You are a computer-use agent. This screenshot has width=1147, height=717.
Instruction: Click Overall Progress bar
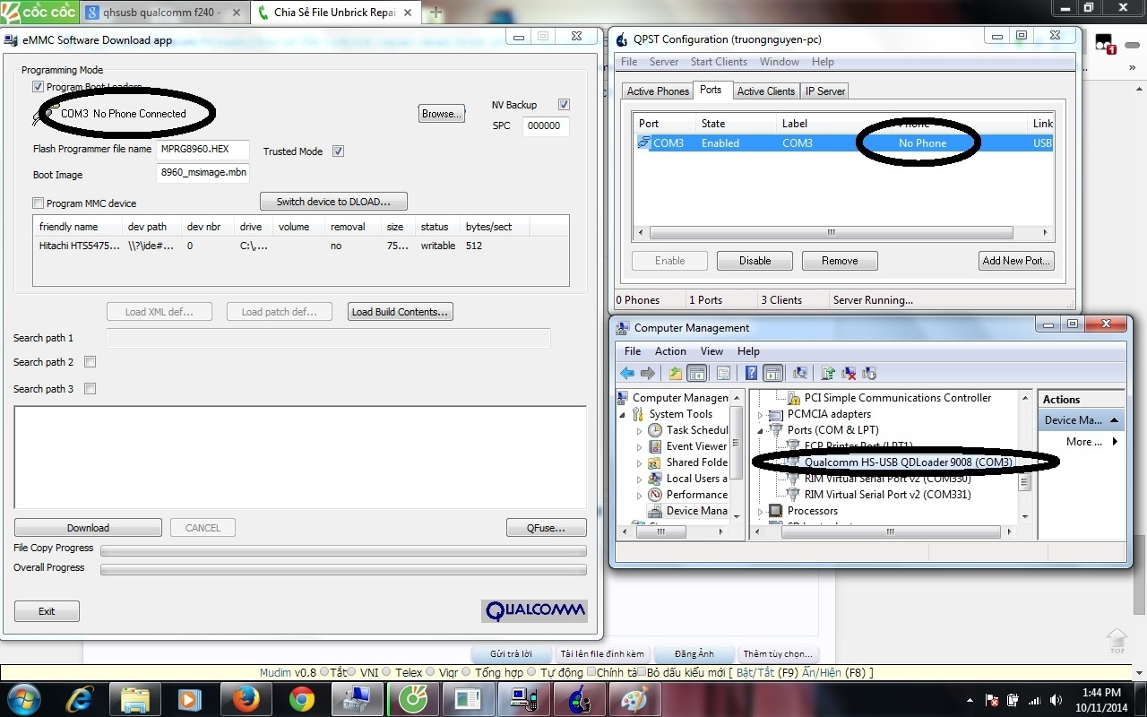pyautogui.click(x=343, y=569)
